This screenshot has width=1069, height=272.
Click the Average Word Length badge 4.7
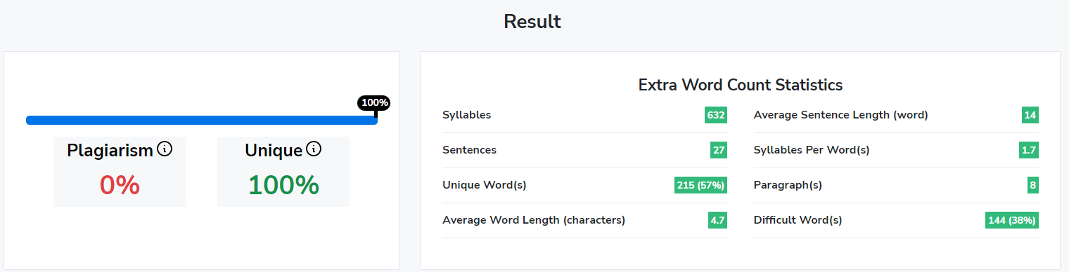tap(717, 220)
